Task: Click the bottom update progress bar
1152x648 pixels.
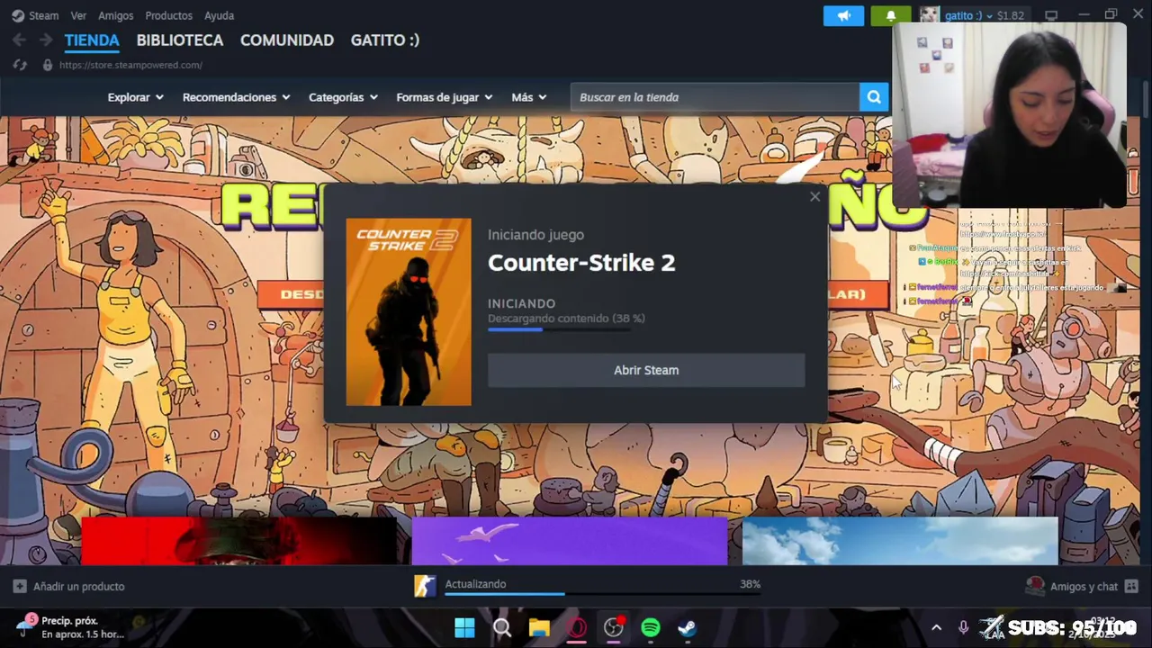Action: pyautogui.click(x=602, y=594)
